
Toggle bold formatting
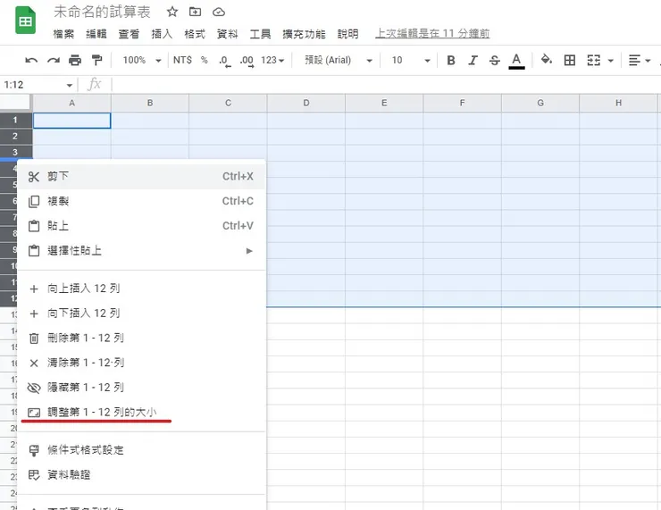pyautogui.click(x=451, y=60)
